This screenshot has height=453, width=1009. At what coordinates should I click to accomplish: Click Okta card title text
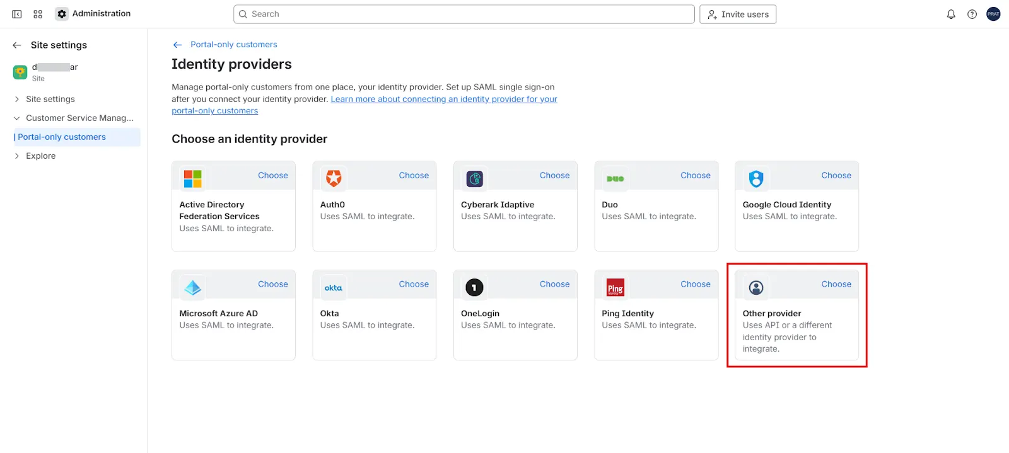(330, 314)
